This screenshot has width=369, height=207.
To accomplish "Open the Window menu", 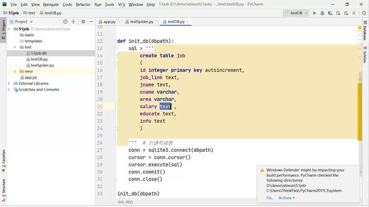I will [x=135, y=5].
